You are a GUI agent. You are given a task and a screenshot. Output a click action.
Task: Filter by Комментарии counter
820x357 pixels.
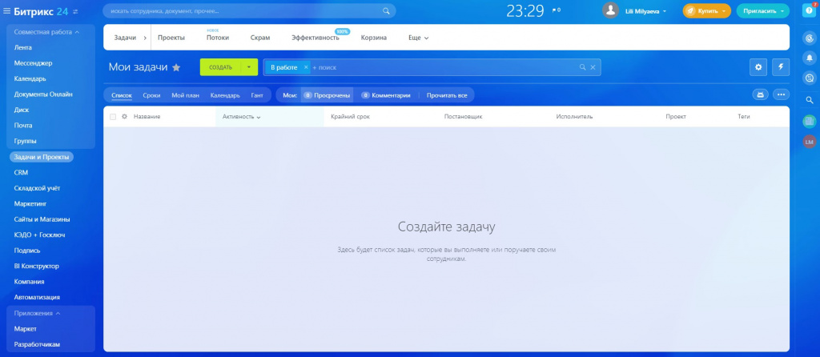[386, 95]
